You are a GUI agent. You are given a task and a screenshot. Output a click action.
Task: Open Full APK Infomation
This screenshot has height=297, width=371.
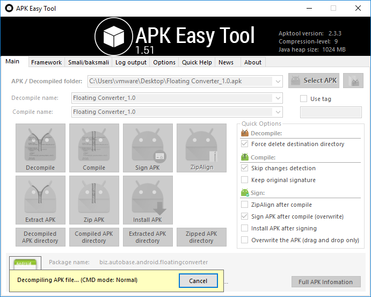point(326,282)
